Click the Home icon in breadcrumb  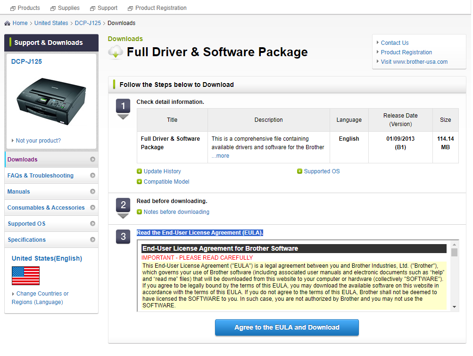click(7, 23)
